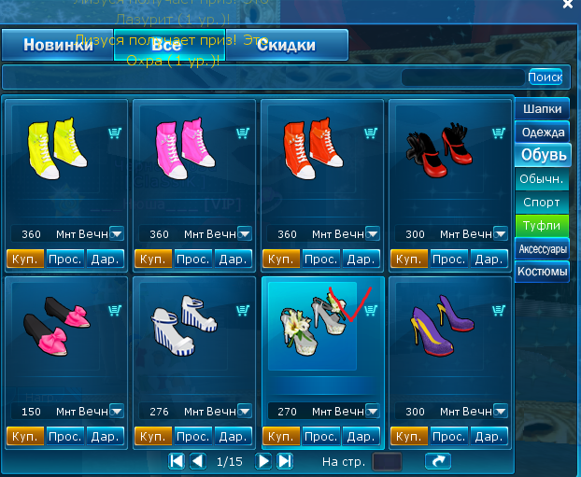Screen dimensions: 581x477
Task: Open the Скидки tab
Action: (287, 45)
